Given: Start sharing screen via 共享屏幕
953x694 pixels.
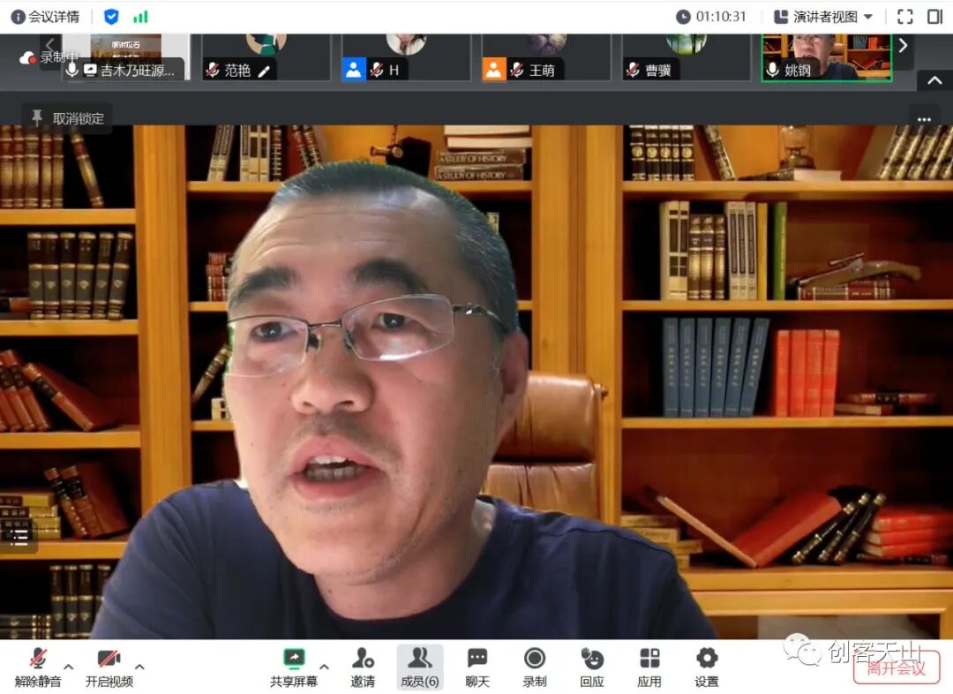Looking at the screenshot, I should pyautogui.click(x=295, y=667).
